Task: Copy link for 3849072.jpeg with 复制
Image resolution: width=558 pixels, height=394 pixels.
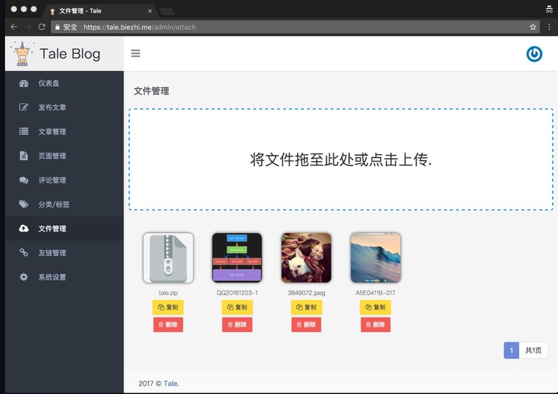Action: 306,307
